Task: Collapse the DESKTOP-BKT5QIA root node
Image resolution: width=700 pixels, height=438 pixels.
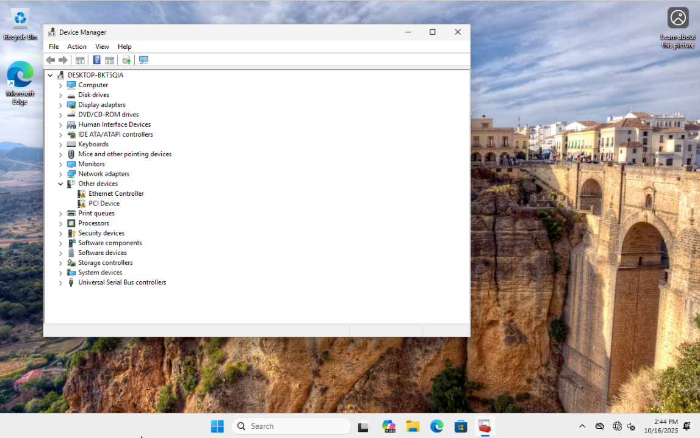Action: pos(51,76)
